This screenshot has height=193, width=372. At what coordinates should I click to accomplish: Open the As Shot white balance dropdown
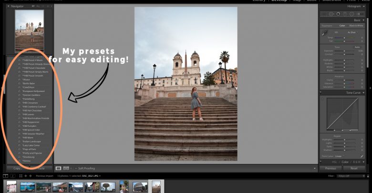(x=352, y=32)
